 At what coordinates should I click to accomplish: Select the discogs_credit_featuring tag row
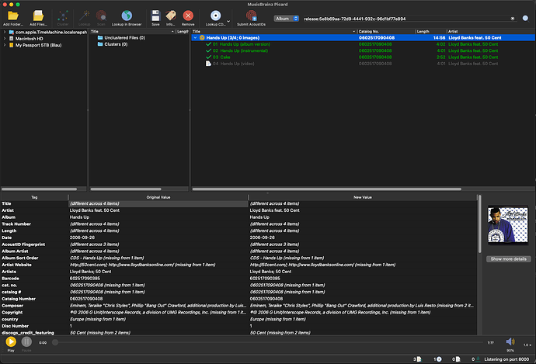tap(238, 333)
